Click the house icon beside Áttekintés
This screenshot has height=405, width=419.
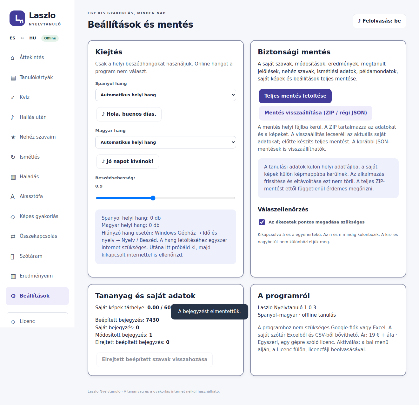13,58
